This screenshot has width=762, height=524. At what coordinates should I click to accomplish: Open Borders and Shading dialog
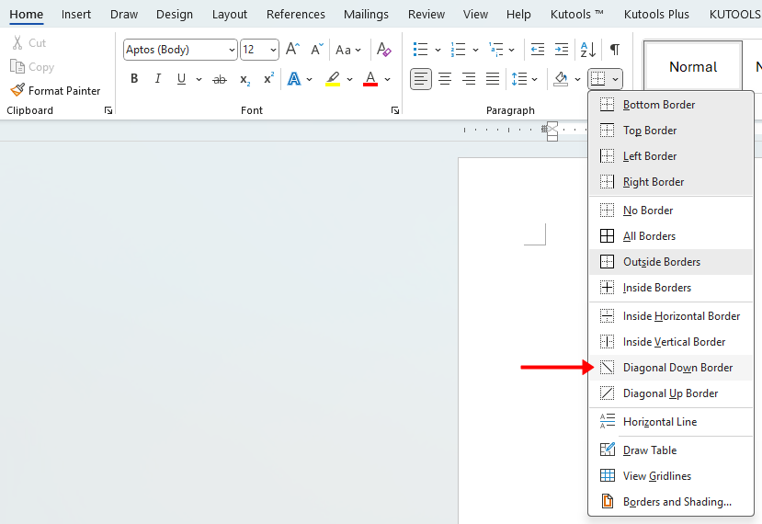point(677,502)
